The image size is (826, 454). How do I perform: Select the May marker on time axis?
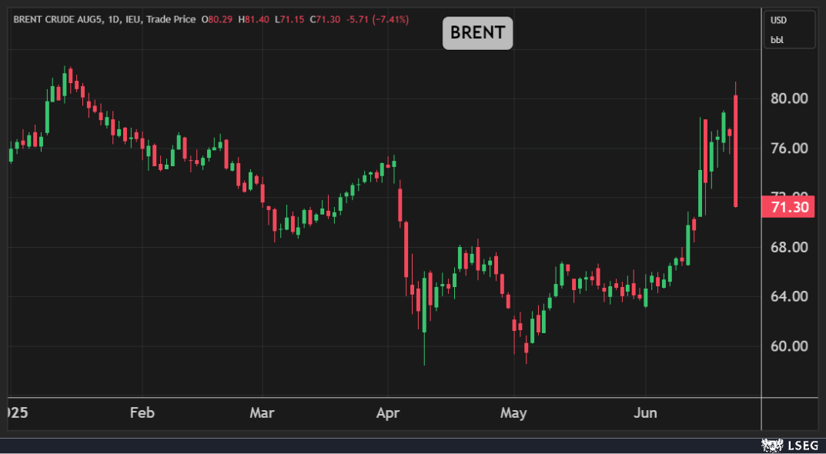coord(513,413)
